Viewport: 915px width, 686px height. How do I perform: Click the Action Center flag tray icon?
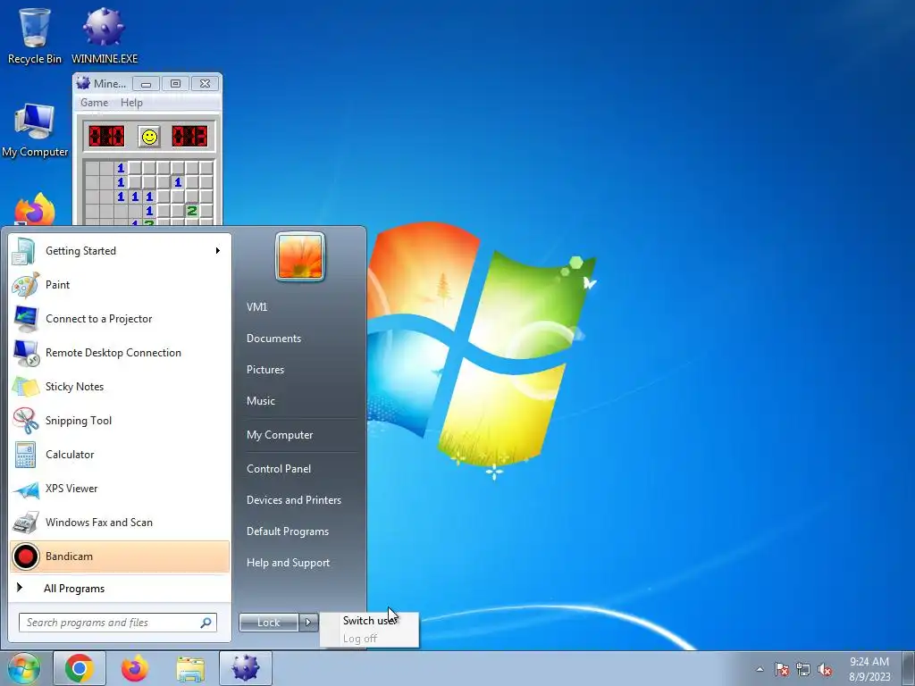(x=781, y=670)
